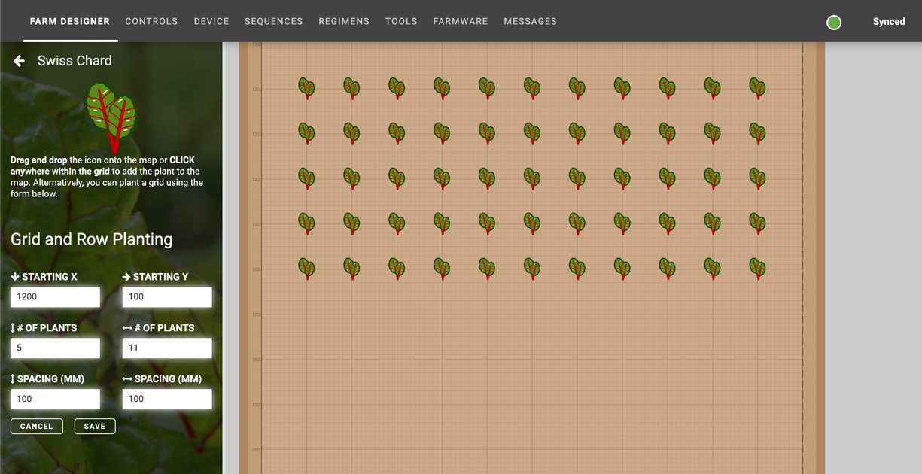
Task: Click the vertical plants count icon
Action: tap(13, 327)
